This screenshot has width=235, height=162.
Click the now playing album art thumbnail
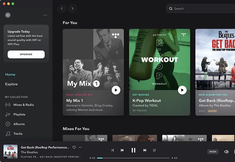pyautogui.click(x=10, y=152)
